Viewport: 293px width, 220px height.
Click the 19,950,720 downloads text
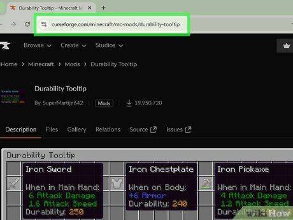tap(149, 103)
